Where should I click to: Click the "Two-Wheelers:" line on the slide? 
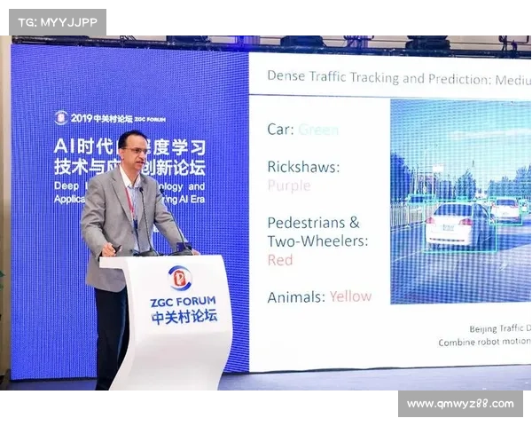(317, 241)
